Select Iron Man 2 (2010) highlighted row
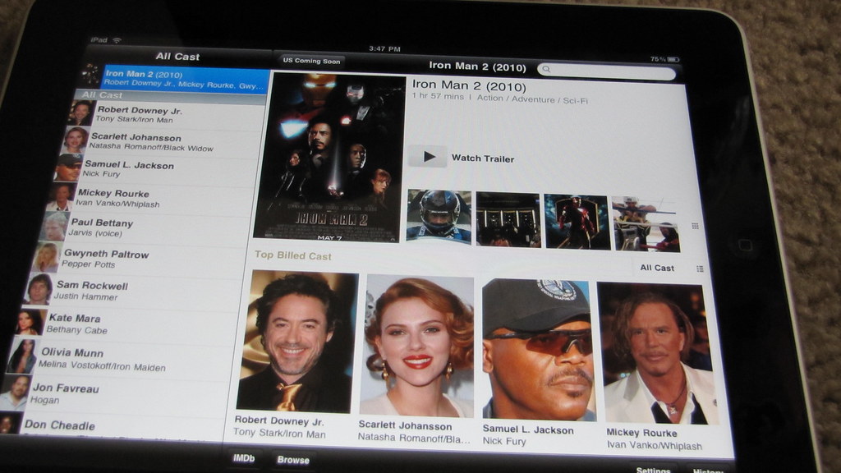841x473 pixels. point(185,80)
